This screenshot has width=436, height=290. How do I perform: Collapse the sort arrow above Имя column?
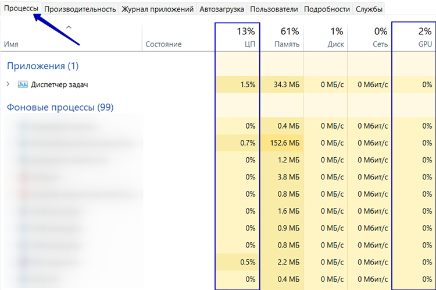click(69, 27)
